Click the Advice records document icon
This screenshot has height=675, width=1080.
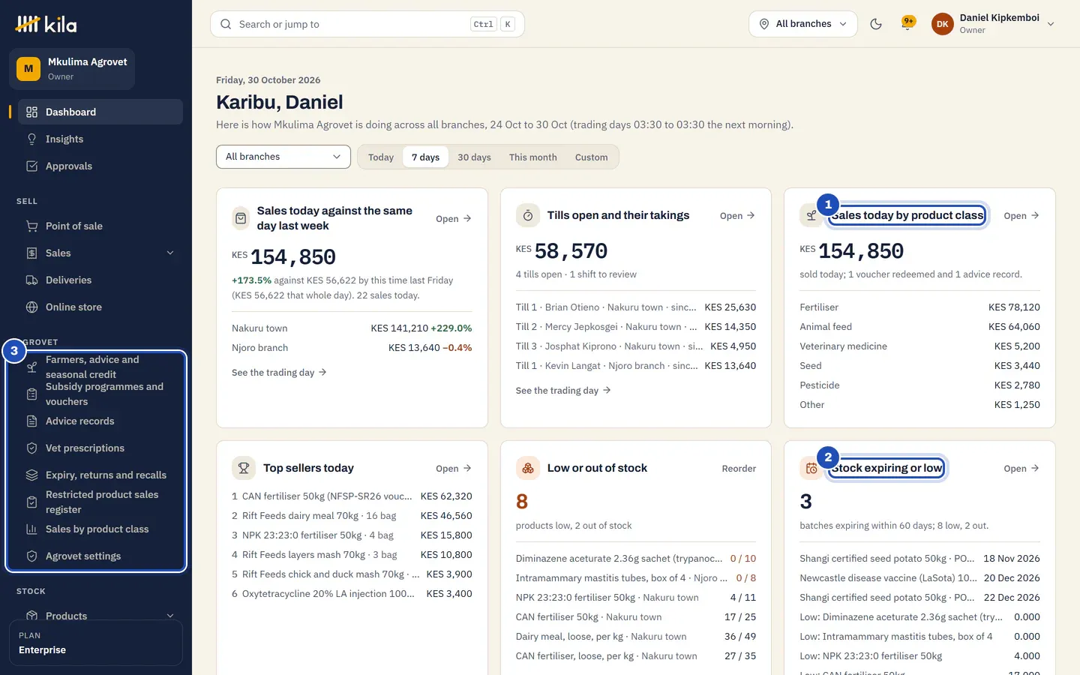tap(31, 421)
